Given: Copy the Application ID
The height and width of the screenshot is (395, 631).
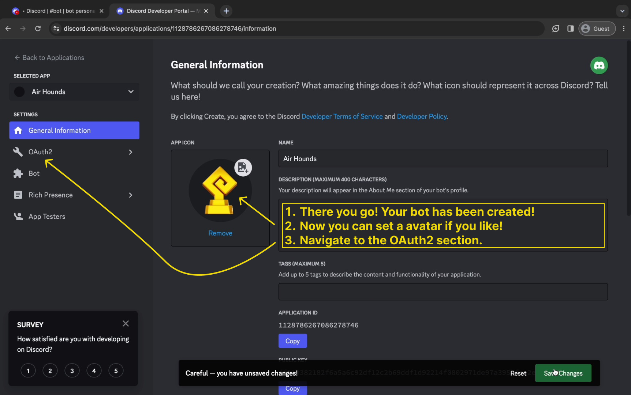Looking at the screenshot, I should pyautogui.click(x=292, y=341).
